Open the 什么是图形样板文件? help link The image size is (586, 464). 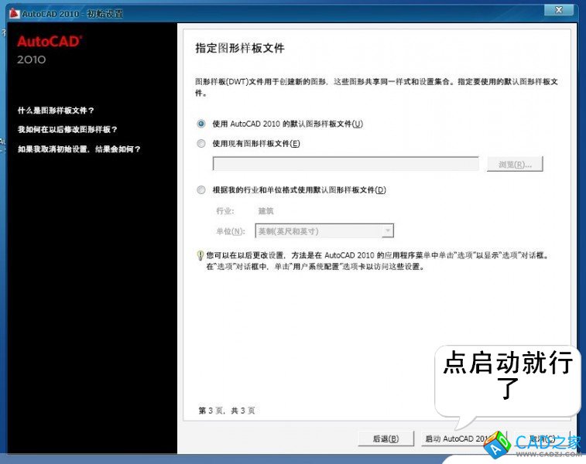click(56, 111)
